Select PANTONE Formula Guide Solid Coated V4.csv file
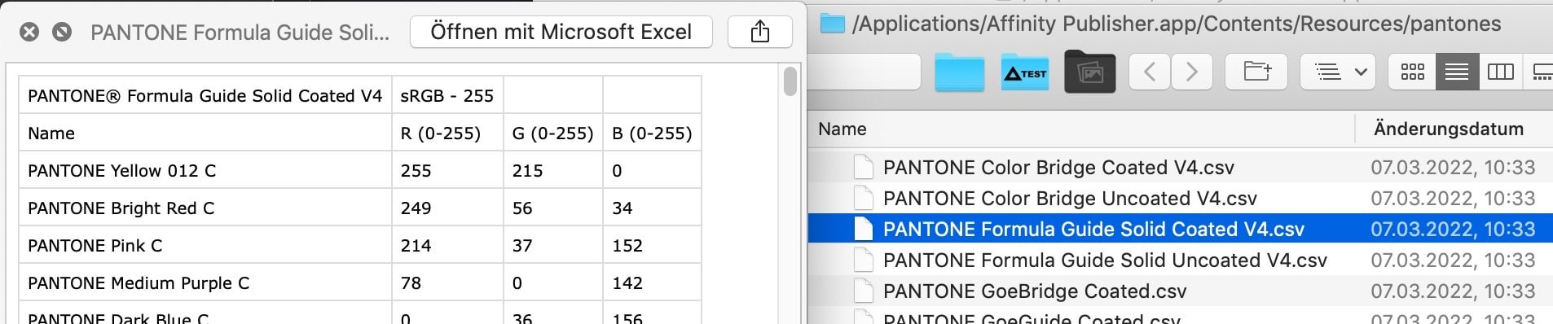The width and height of the screenshot is (1553, 324). click(1181, 230)
